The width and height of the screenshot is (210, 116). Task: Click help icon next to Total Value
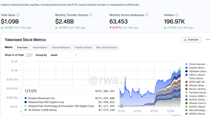pyautogui.click(x=18, y=15)
